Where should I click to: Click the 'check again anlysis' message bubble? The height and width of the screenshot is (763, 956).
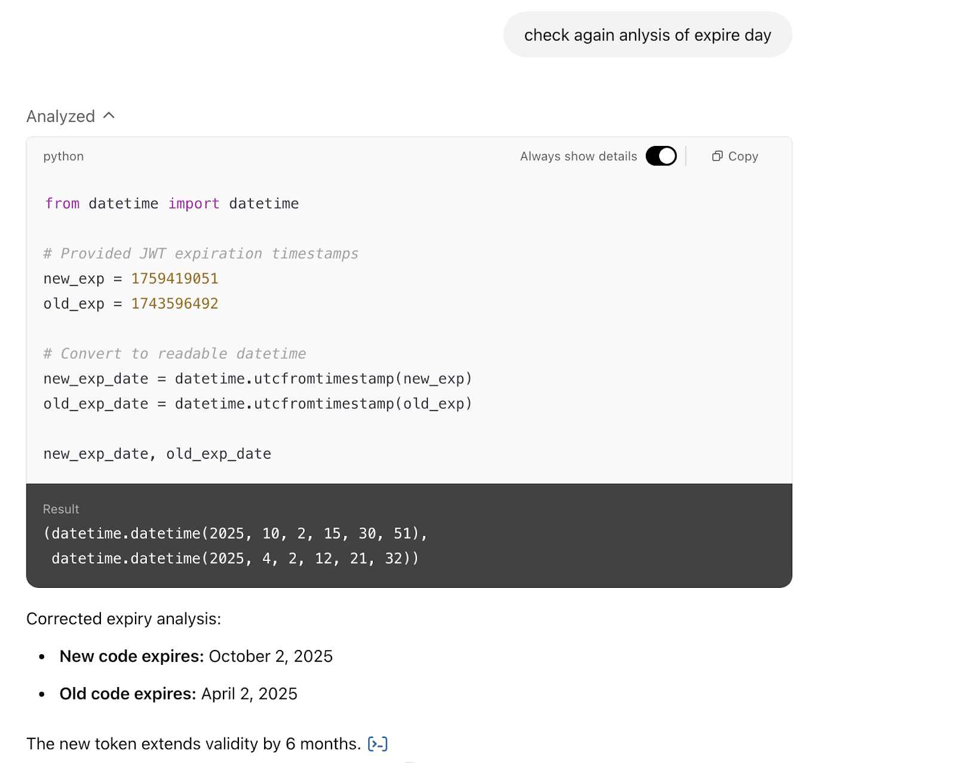[647, 35]
